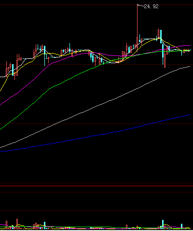Select the dashed cyan flat segment before the second peak
The width and height of the screenshot is (193, 231).
coord(146,39)
